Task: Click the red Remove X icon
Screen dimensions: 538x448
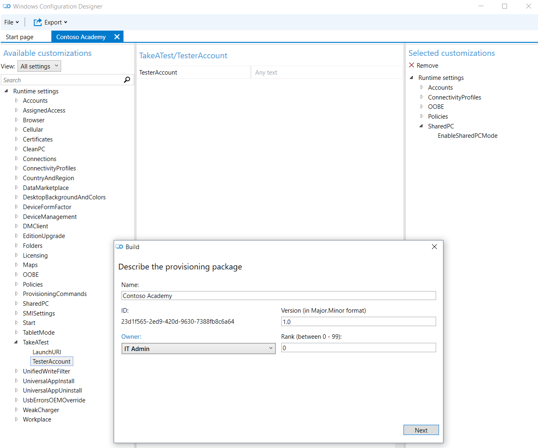Action: [412, 65]
